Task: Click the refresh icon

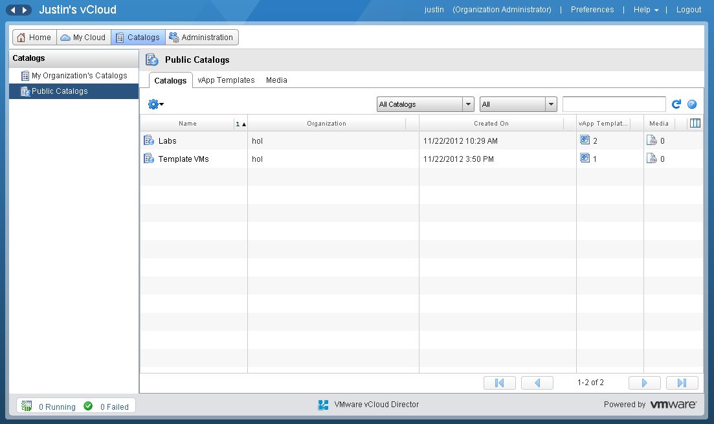Action: pyautogui.click(x=676, y=104)
